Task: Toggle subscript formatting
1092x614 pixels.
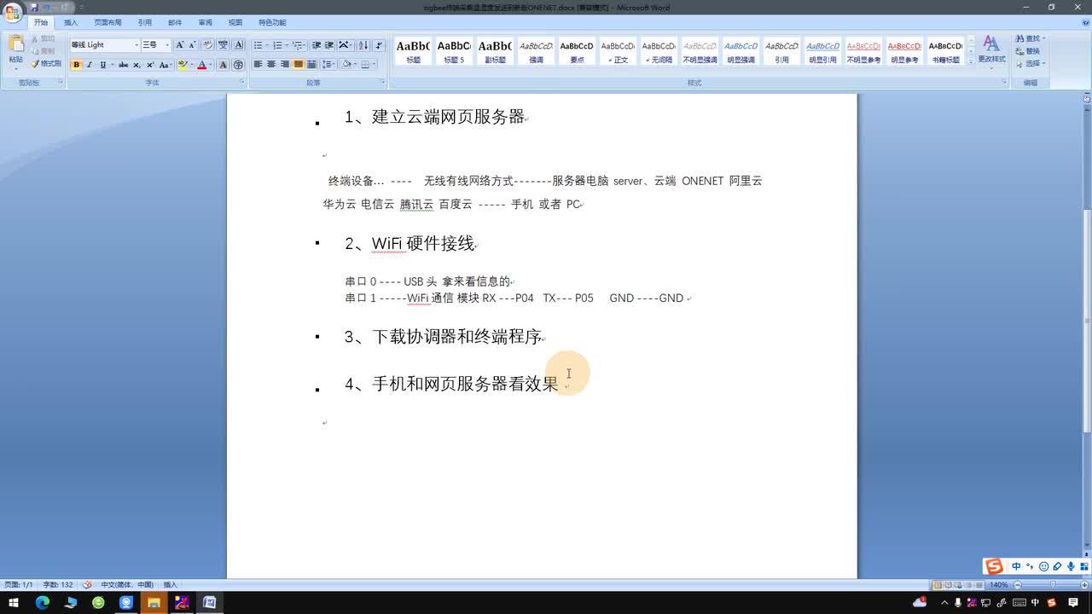Action: (x=136, y=65)
